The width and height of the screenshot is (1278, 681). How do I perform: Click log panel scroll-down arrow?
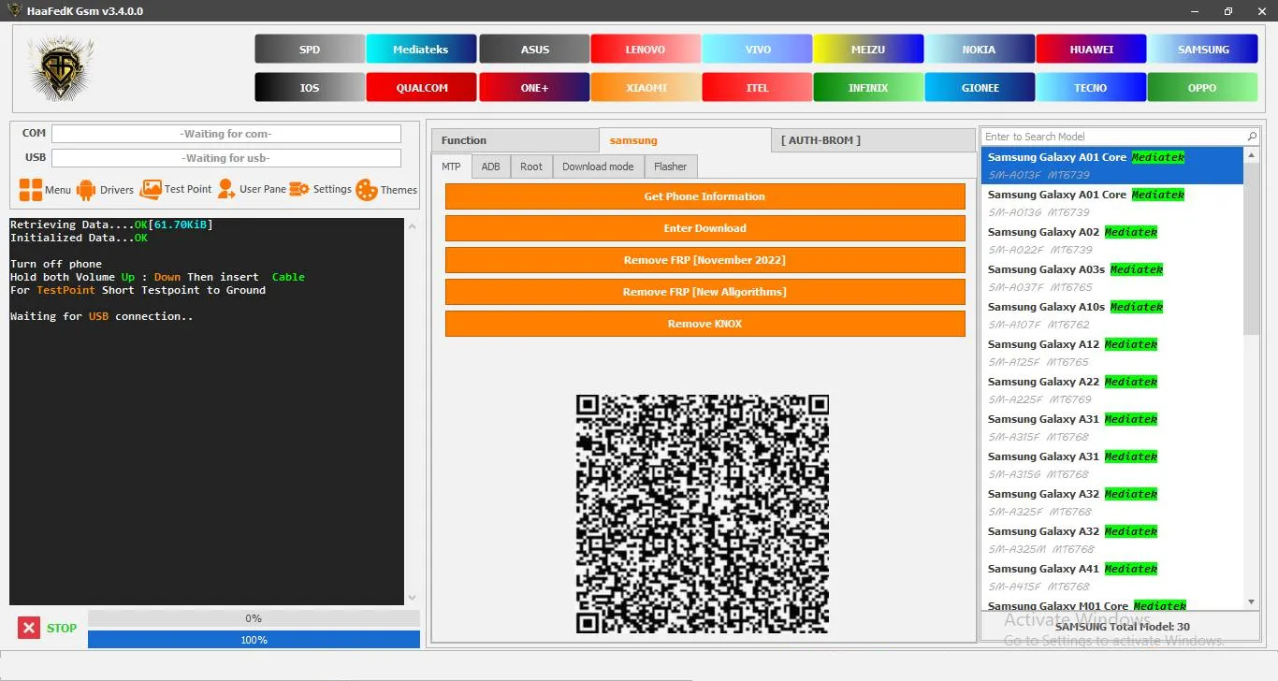pyautogui.click(x=412, y=597)
